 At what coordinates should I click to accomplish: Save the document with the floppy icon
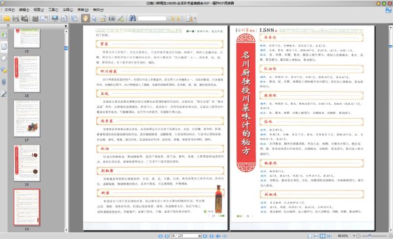tap(16, 18)
